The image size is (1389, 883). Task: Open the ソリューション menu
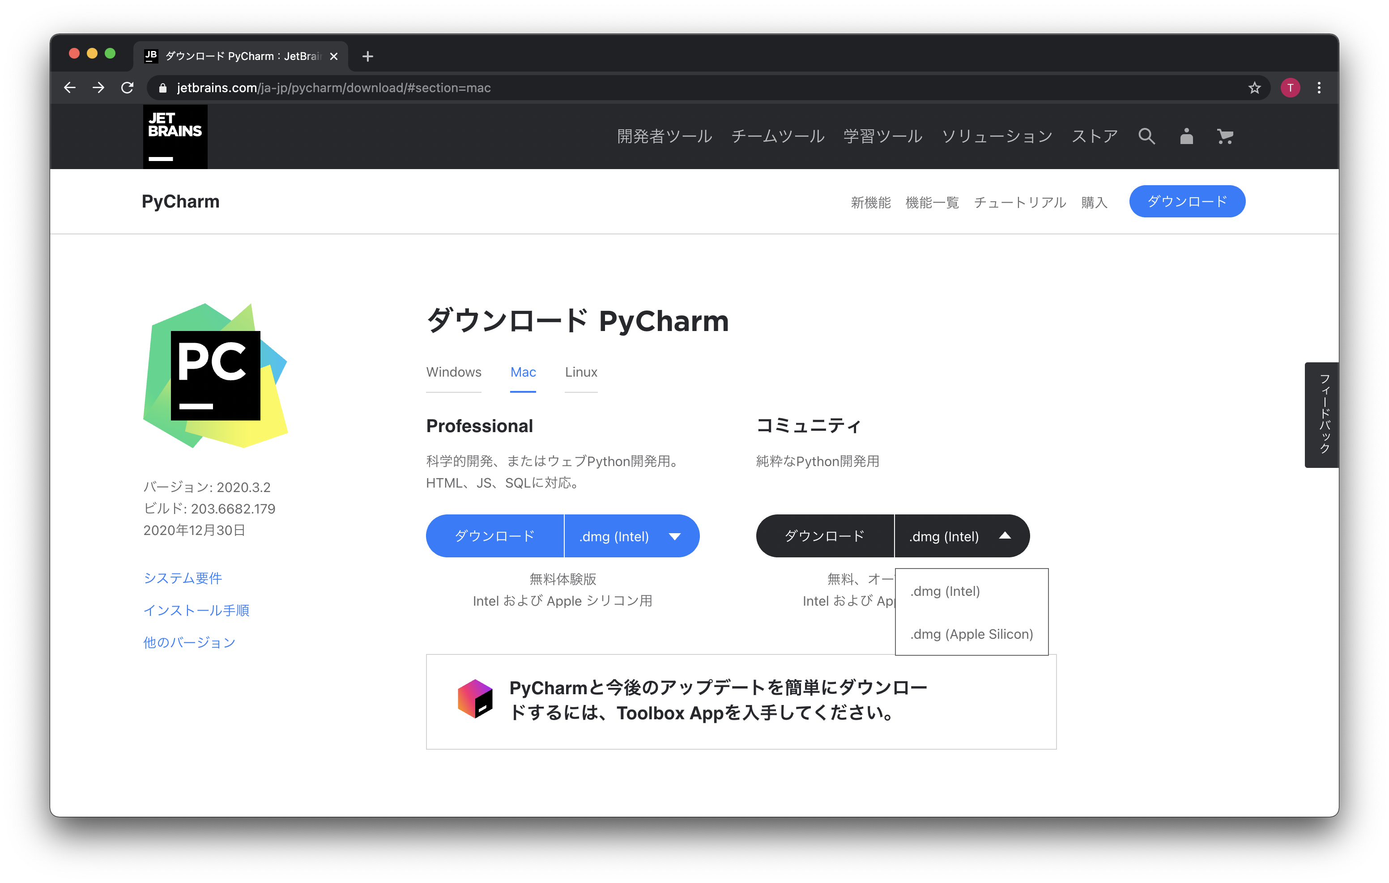[997, 137]
